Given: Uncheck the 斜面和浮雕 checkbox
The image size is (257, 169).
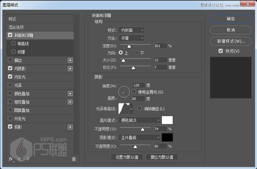Looking at the screenshot, I should (x=10, y=35).
